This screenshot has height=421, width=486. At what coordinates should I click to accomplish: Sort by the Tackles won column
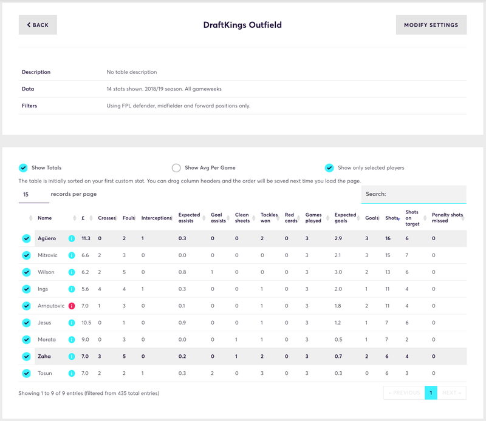[x=269, y=218]
